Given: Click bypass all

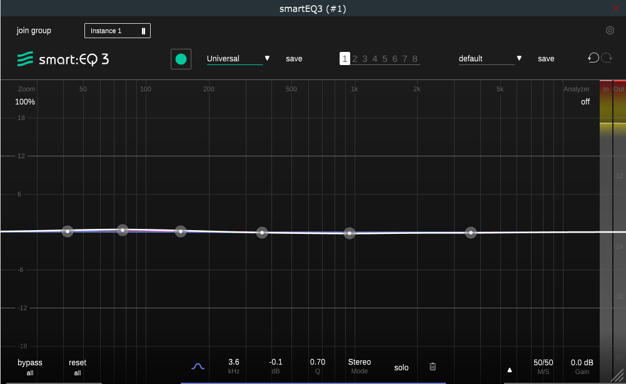Looking at the screenshot, I should 30,367.
